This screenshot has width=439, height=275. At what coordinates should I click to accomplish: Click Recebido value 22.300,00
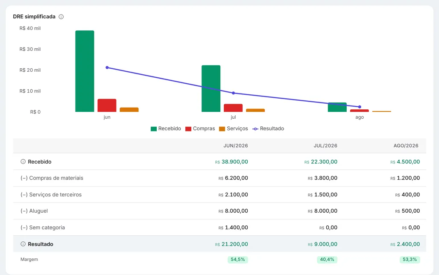coord(321,161)
